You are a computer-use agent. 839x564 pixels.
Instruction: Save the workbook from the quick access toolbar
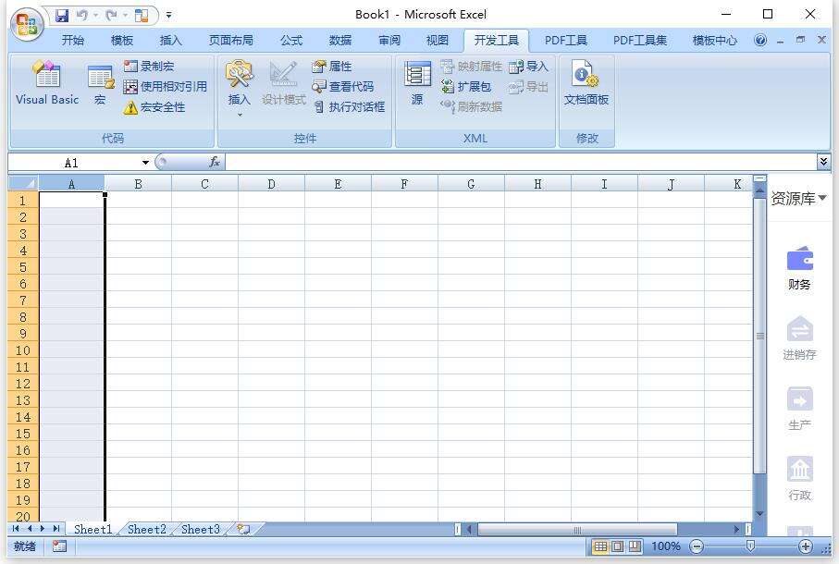click(62, 16)
